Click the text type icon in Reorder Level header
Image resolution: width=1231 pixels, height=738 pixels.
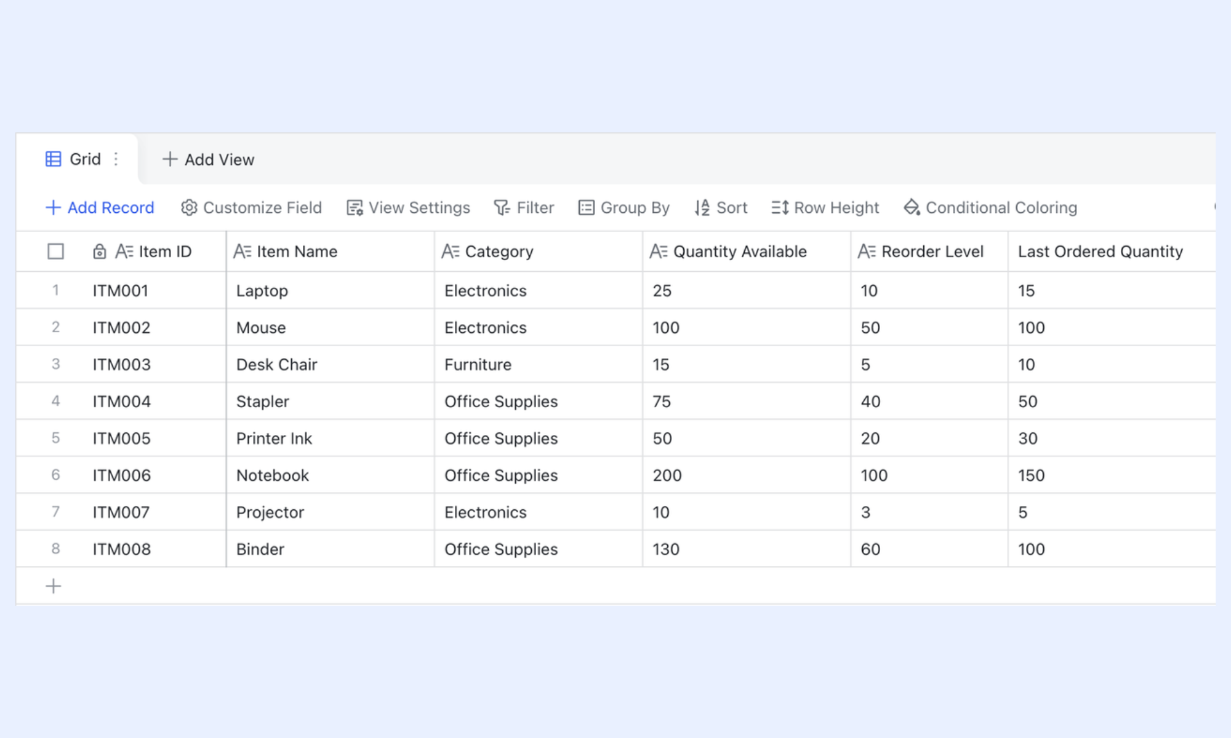pyautogui.click(x=867, y=252)
